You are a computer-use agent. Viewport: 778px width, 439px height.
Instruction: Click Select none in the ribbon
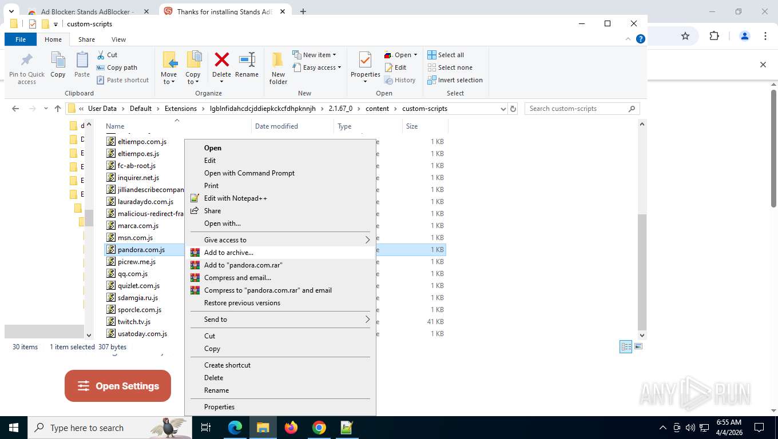click(x=450, y=67)
